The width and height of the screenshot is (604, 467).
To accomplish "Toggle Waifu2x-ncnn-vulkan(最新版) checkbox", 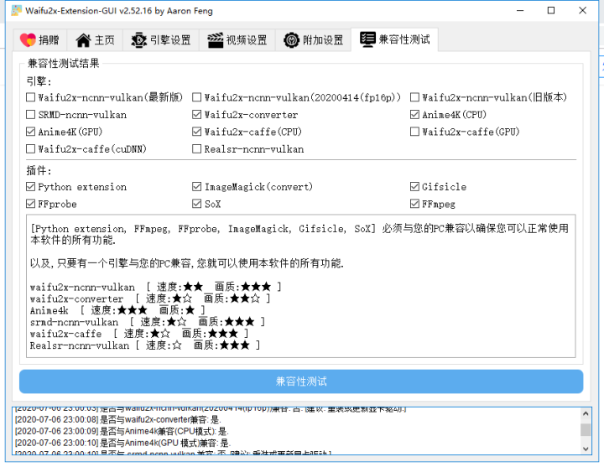I will tap(30, 97).
